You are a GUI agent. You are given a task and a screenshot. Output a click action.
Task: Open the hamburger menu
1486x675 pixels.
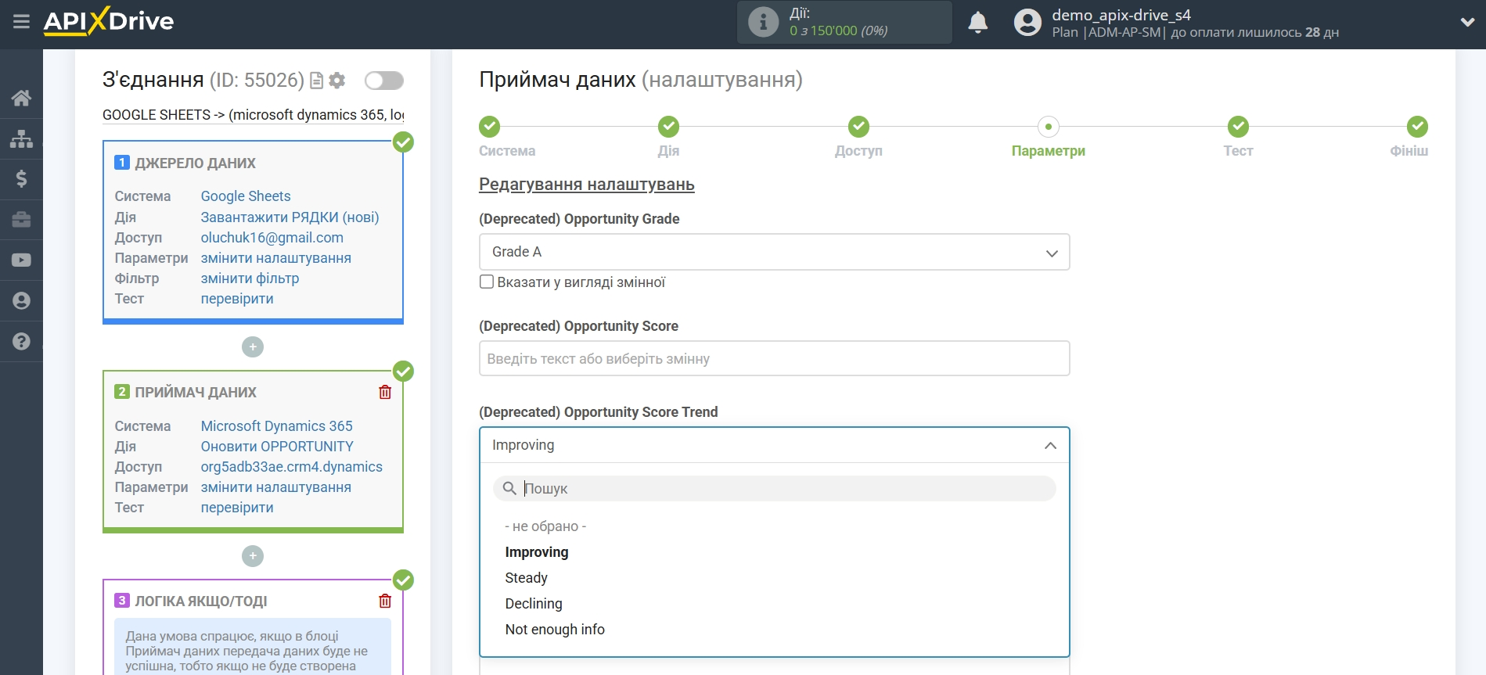(x=21, y=21)
